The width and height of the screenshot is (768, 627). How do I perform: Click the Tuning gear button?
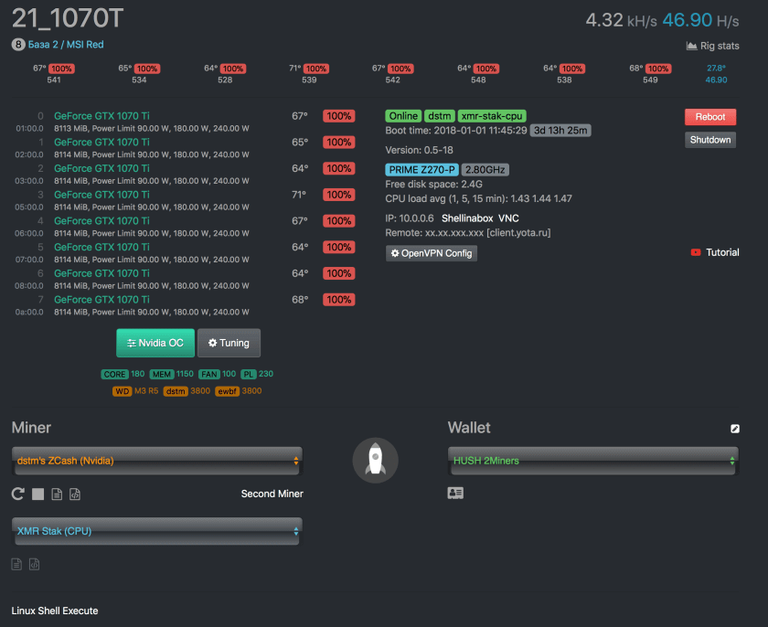tap(229, 343)
